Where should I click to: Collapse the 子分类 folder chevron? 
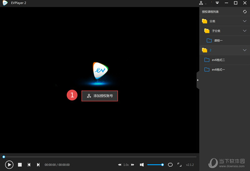point(245,31)
